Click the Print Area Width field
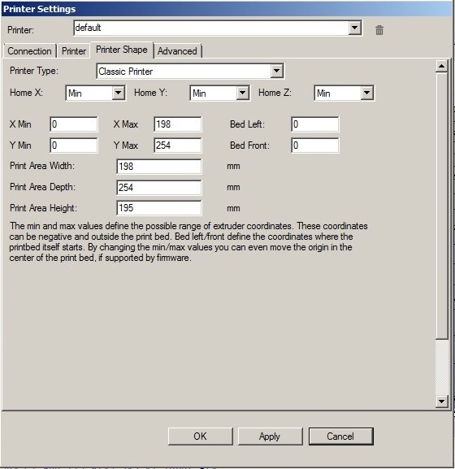Viewport: 455px width, 469px height. click(x=158, y=167)
